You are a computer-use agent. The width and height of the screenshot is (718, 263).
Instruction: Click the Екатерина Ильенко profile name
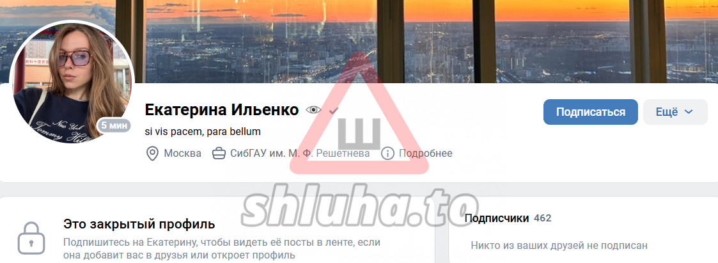[x=222, y=110]
